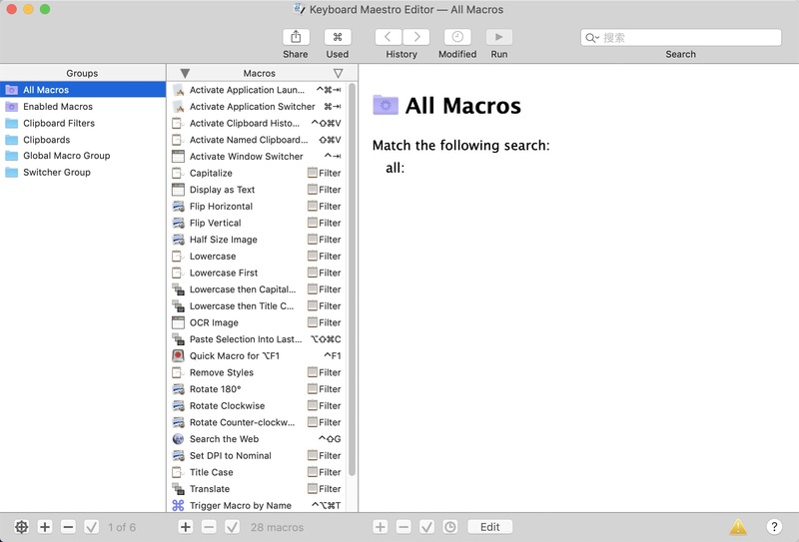
Task: Select Switcher Group folder
Action: pyautogui.click(x=83, y=172)
